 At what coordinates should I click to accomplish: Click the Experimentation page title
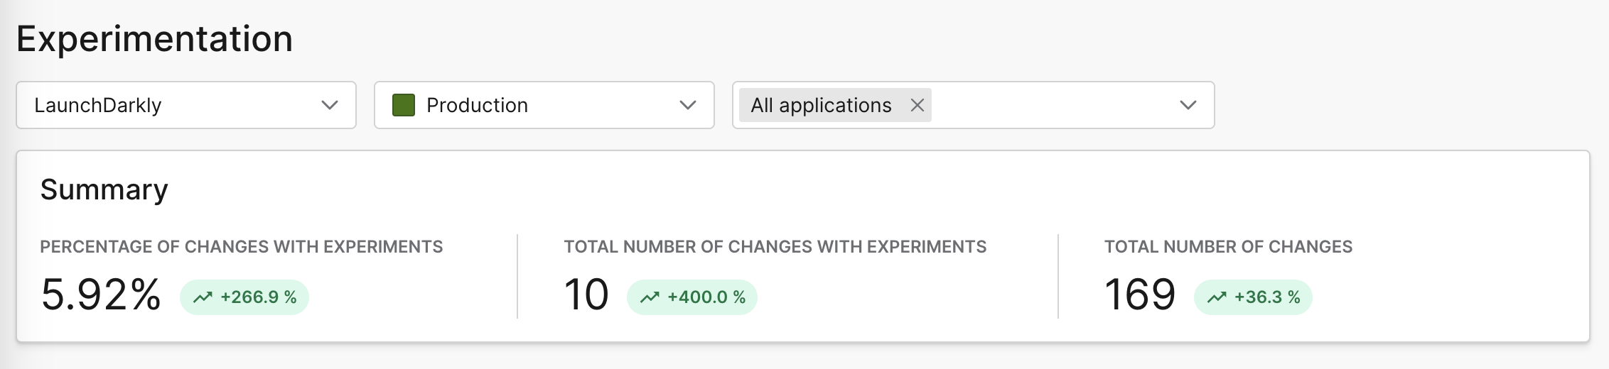(x=154, y=39)
